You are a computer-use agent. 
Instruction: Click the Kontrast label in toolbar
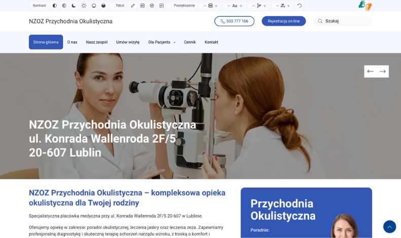(x=40, y=6)
